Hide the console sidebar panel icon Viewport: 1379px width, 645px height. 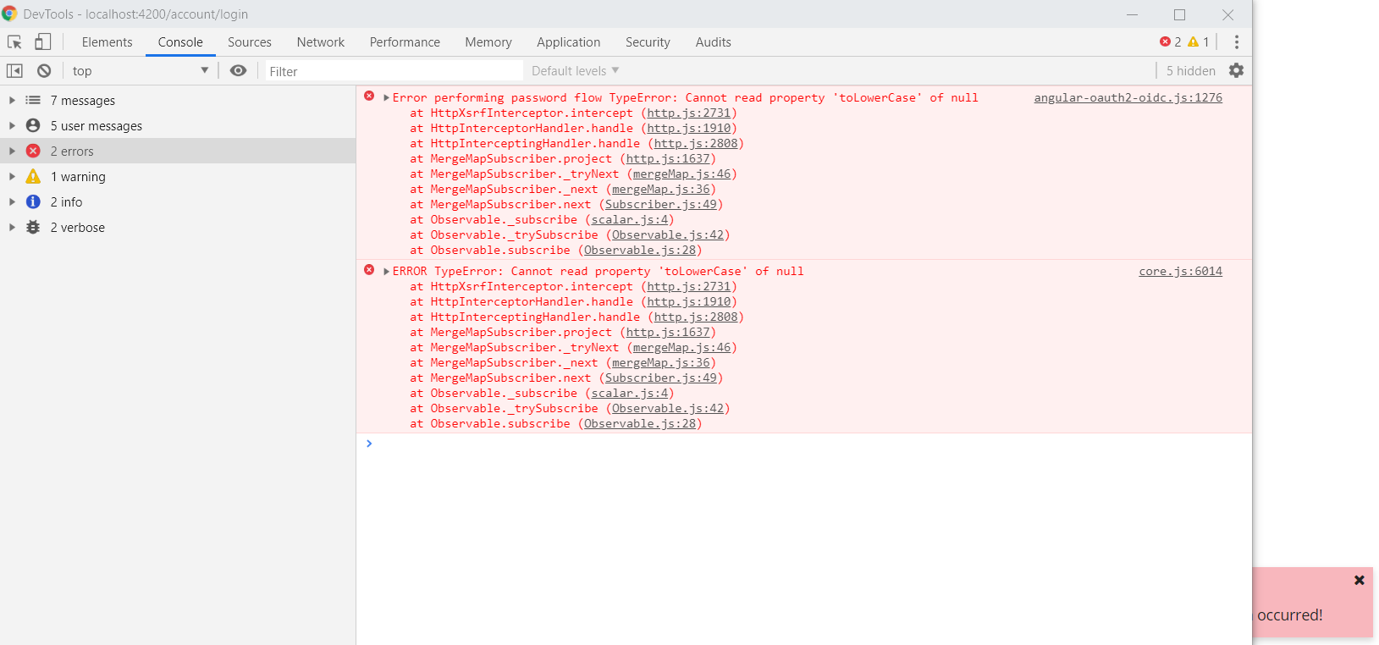(14, 71)
